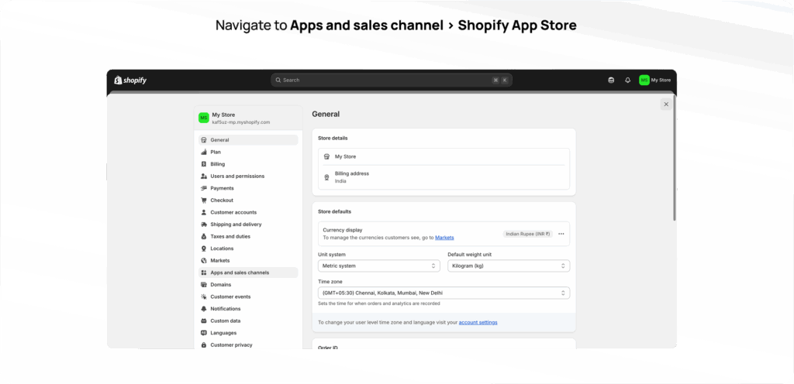The width and height of the screenshot is (794, 384).
Task: Click the MS avatar in top bar
Action: click(x=644, y=80)
